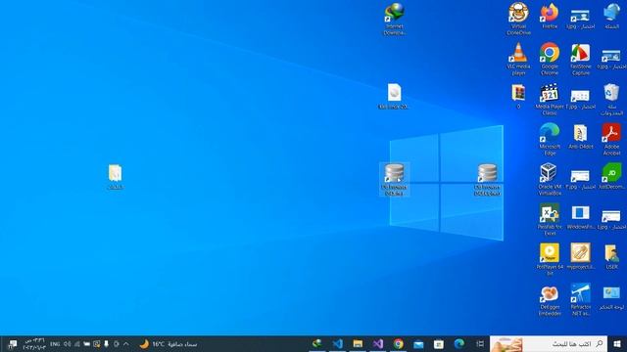
Task: Select the WinRAR archive named 0
Action: coord(518,96)
